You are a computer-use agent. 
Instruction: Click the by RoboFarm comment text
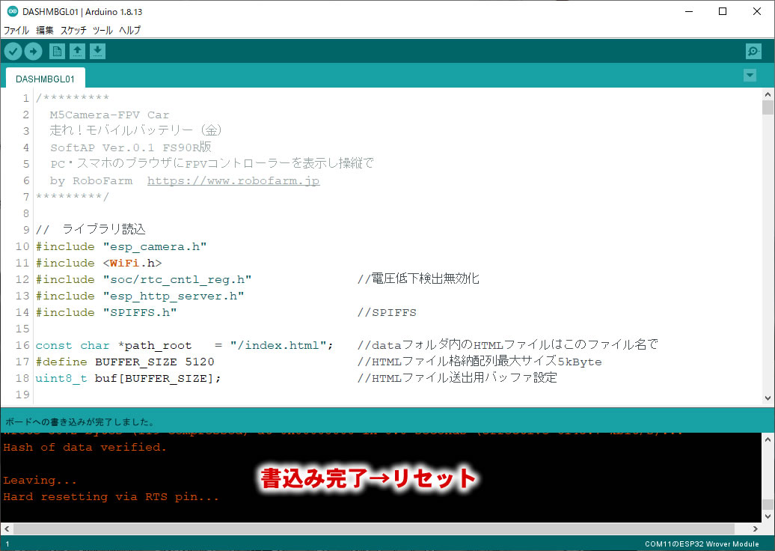[x=91, y=180]
